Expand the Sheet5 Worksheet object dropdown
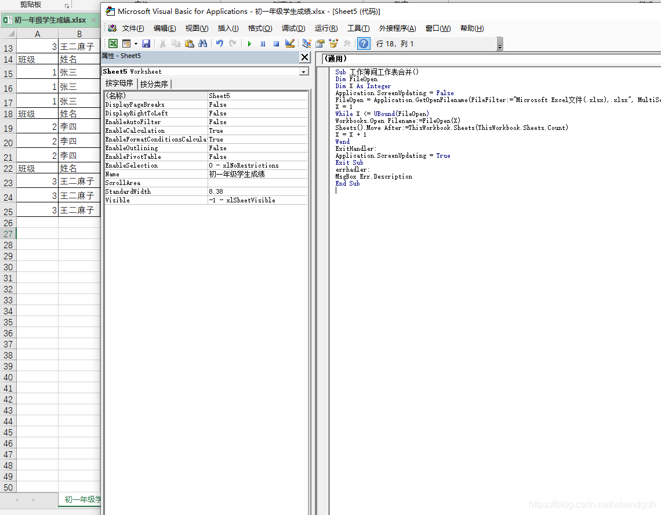661x515 pixels. [303, 72]
